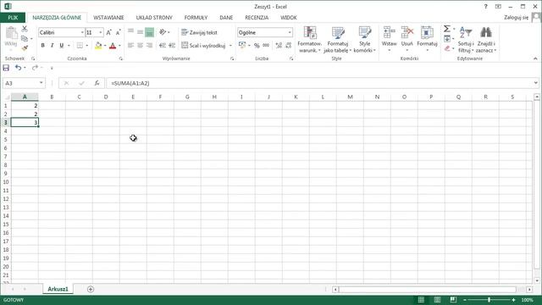Decrease font size

tap(118, 32)
